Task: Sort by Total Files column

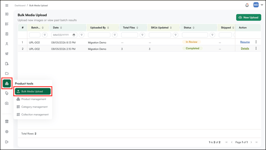Action: tap(137, 28)
